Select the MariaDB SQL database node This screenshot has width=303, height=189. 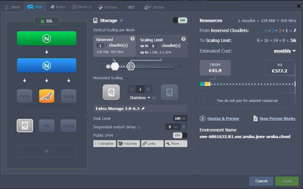(46, 95)
